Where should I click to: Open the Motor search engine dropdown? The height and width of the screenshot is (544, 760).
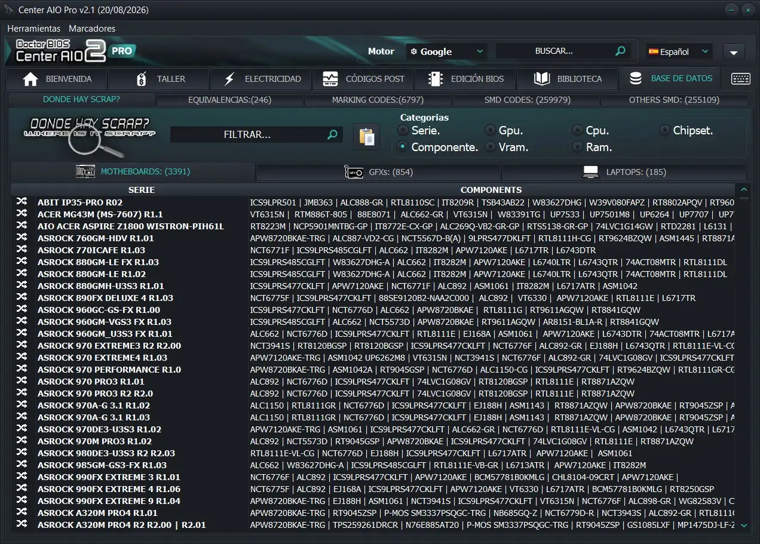(446, 51)
